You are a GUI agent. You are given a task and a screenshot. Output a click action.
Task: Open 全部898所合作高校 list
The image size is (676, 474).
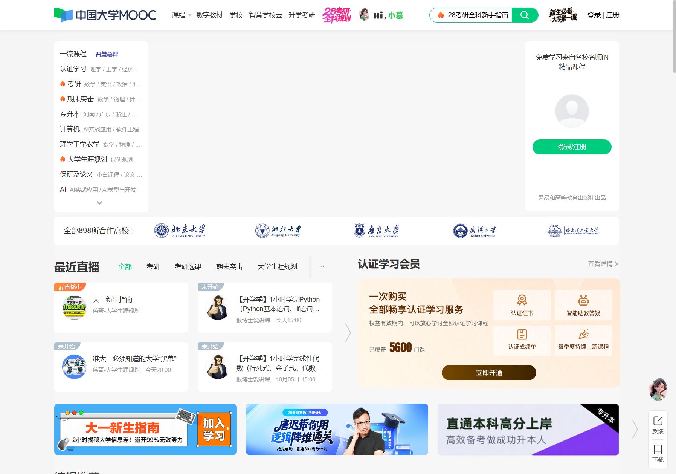tap(99, 231)
